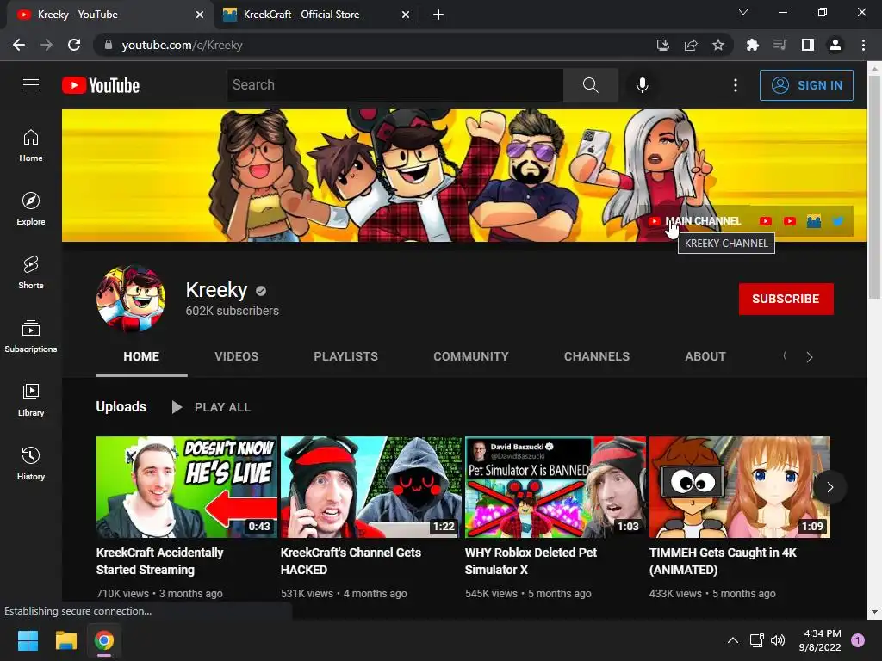Click the search magnifier button
882x661 pixels.
click(x=590, y=85)
